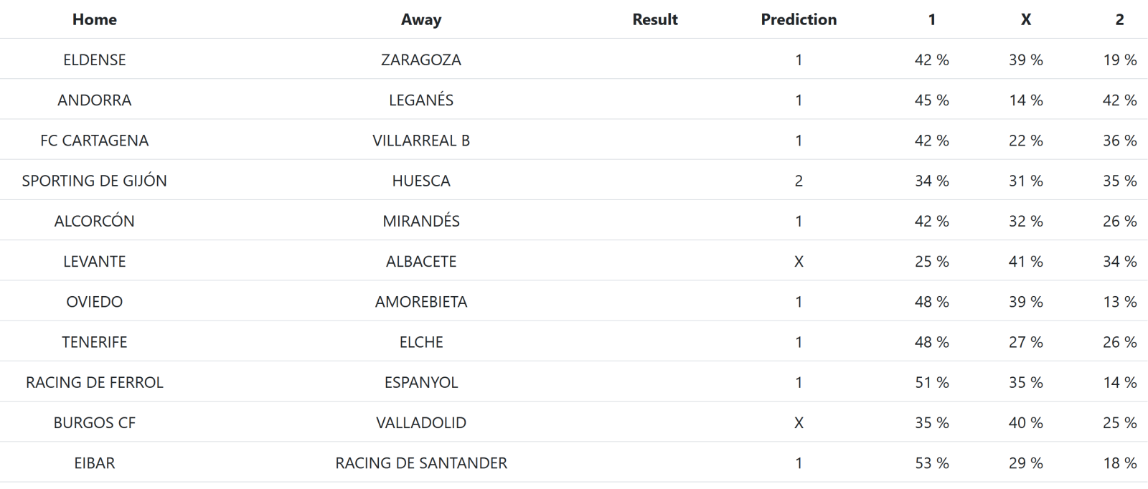The image size is (1148, 489).
Task: Click the AMOREBIETA away team
Action: tap(421, 302)
